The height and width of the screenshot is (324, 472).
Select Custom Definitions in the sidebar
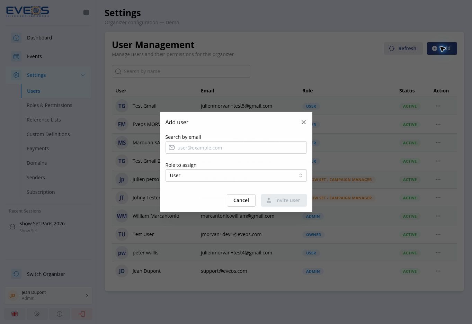48,134
